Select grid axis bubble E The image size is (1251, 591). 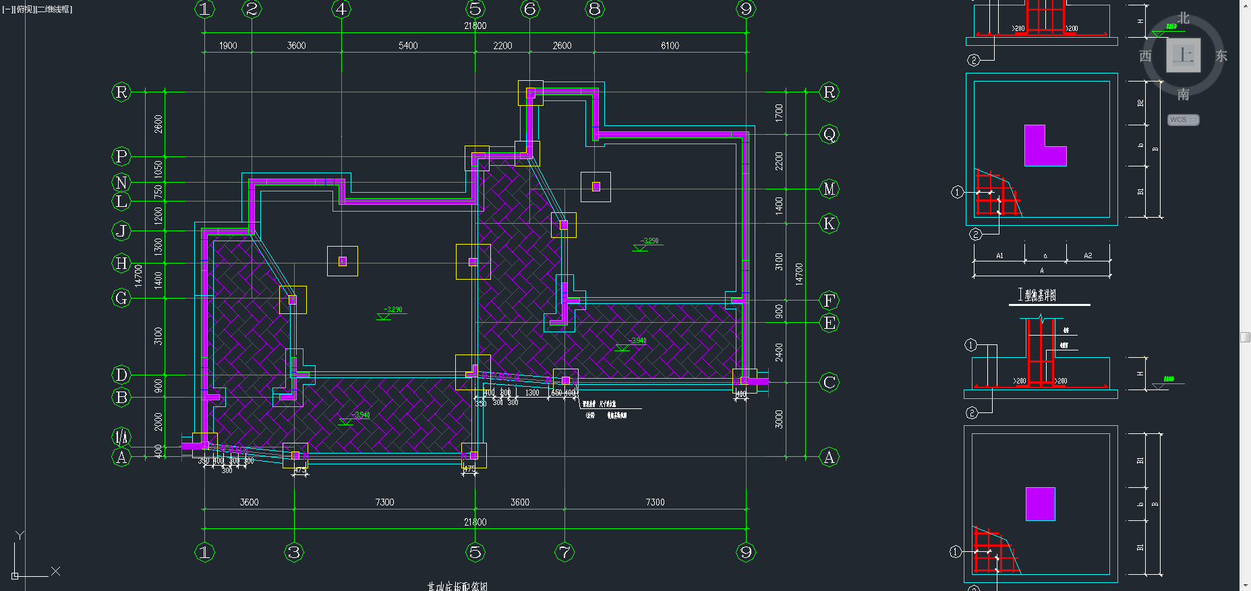(830, 323)
